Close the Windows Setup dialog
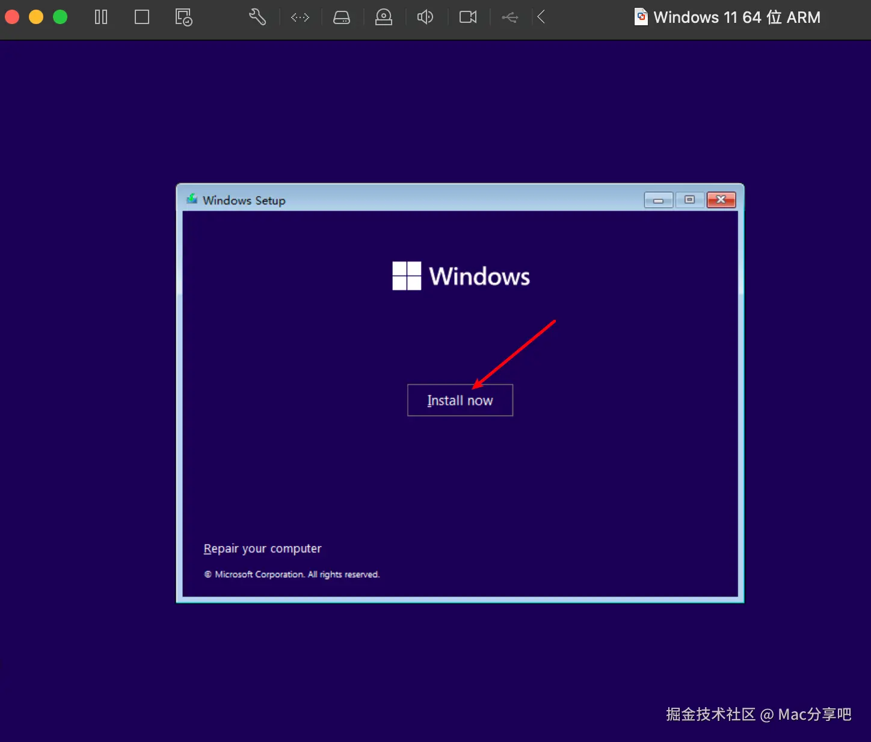This screenshot has height=742, width=871. click(721, 200)
